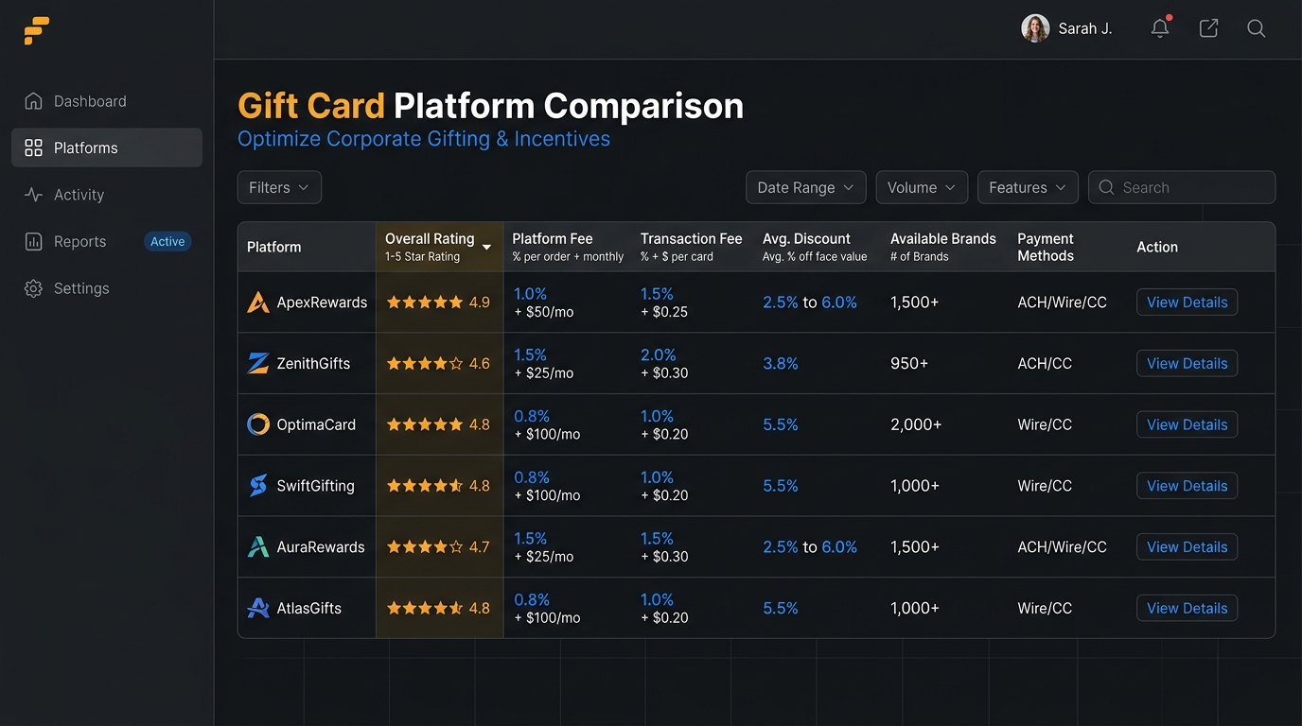Click AuraRewards platform name
1302x726 pixels.
[321, 546]
